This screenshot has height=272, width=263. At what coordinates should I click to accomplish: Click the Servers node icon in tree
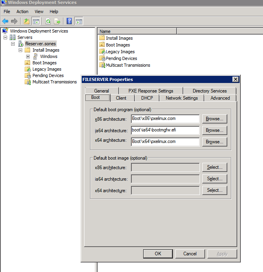click(x=12, y=37)
